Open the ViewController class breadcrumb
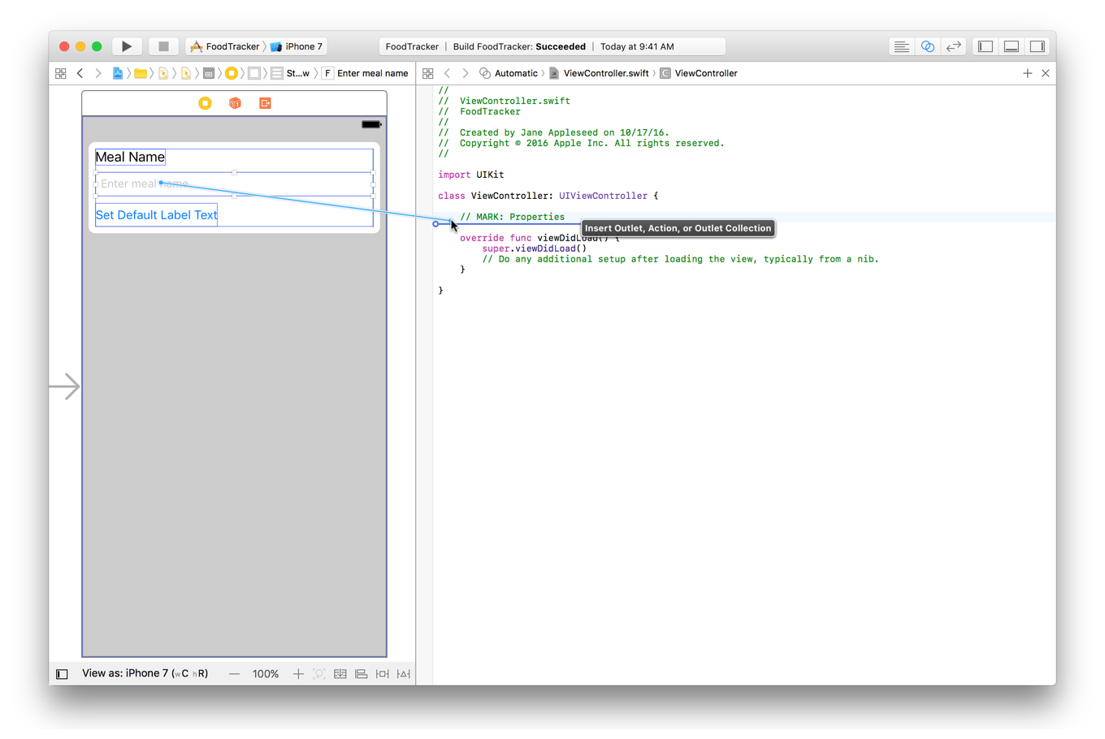 [x=699, y=73]
